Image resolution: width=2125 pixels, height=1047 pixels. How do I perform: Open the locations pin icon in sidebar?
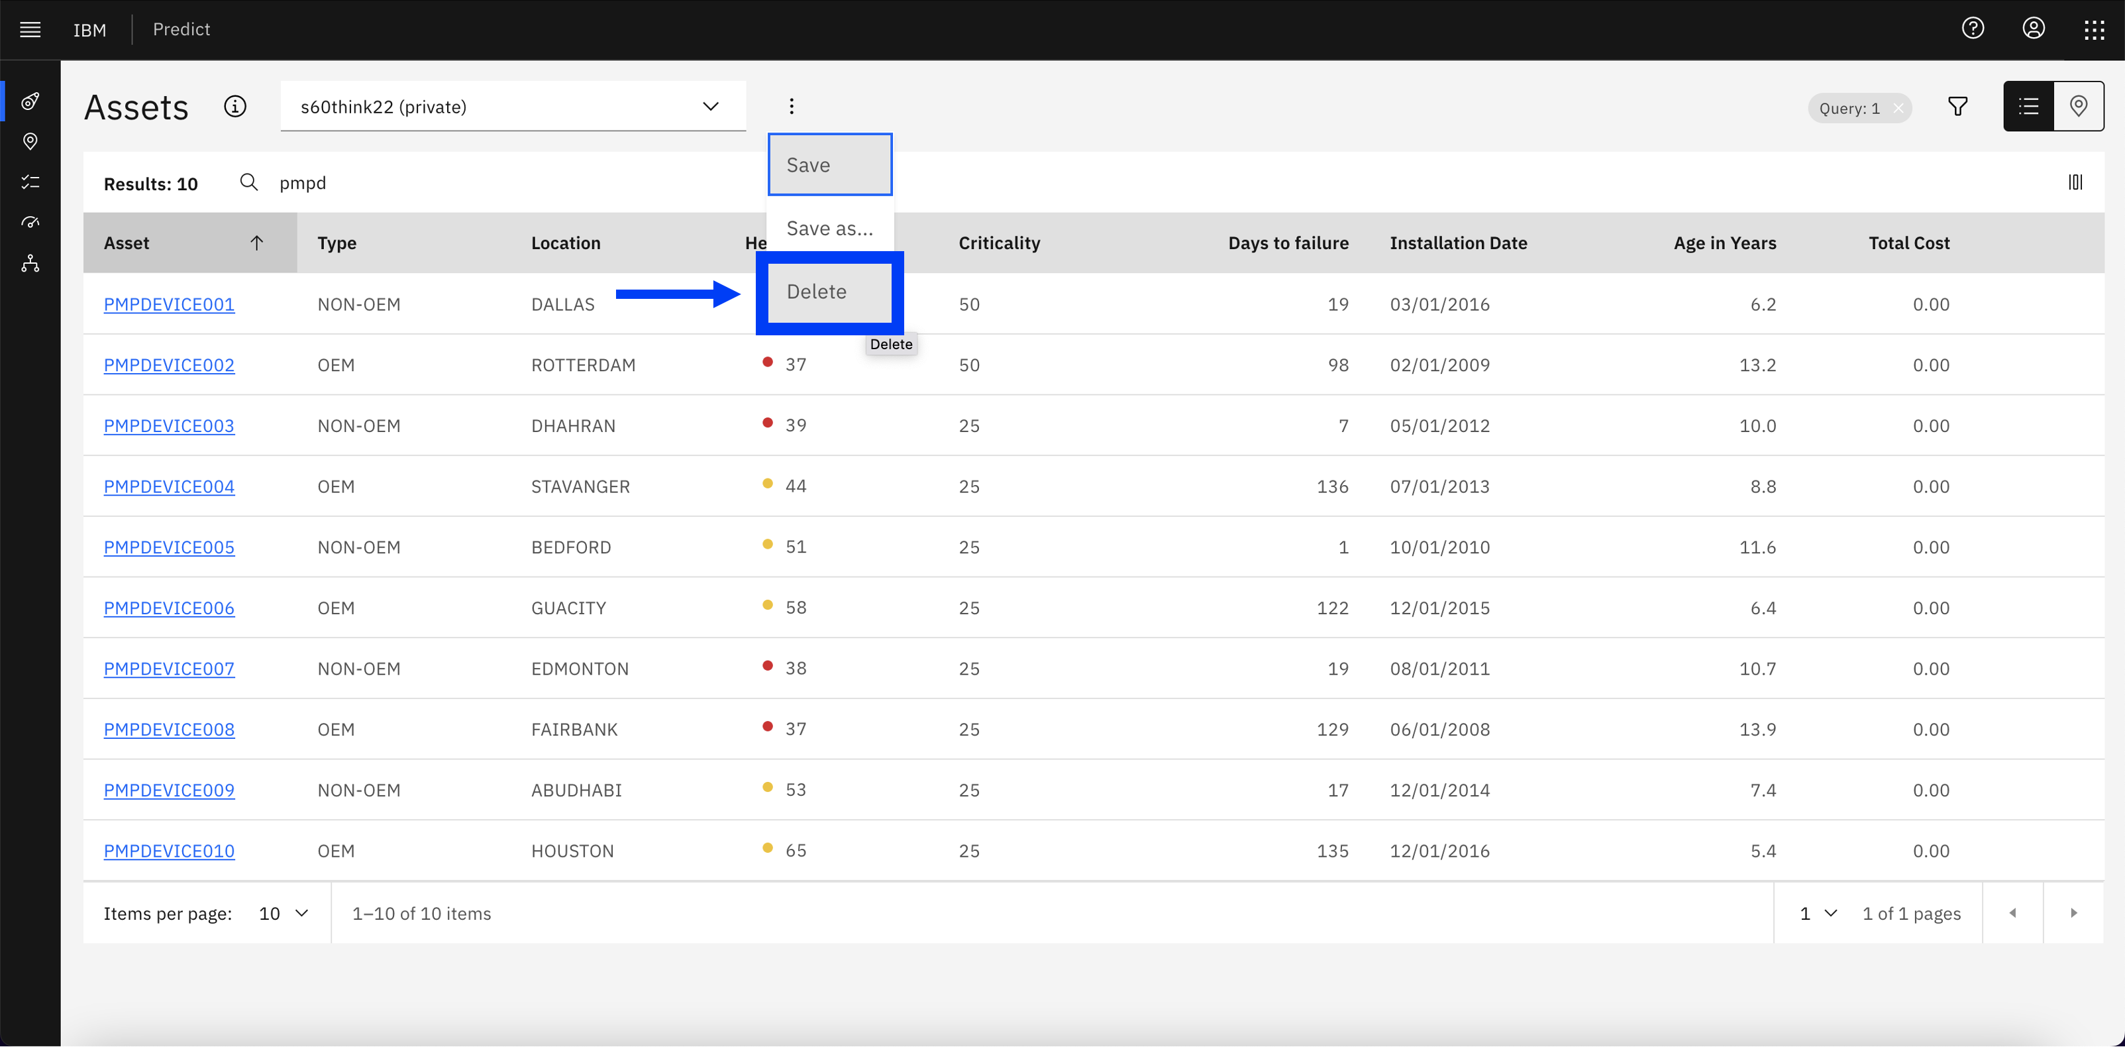coord(30,142)
